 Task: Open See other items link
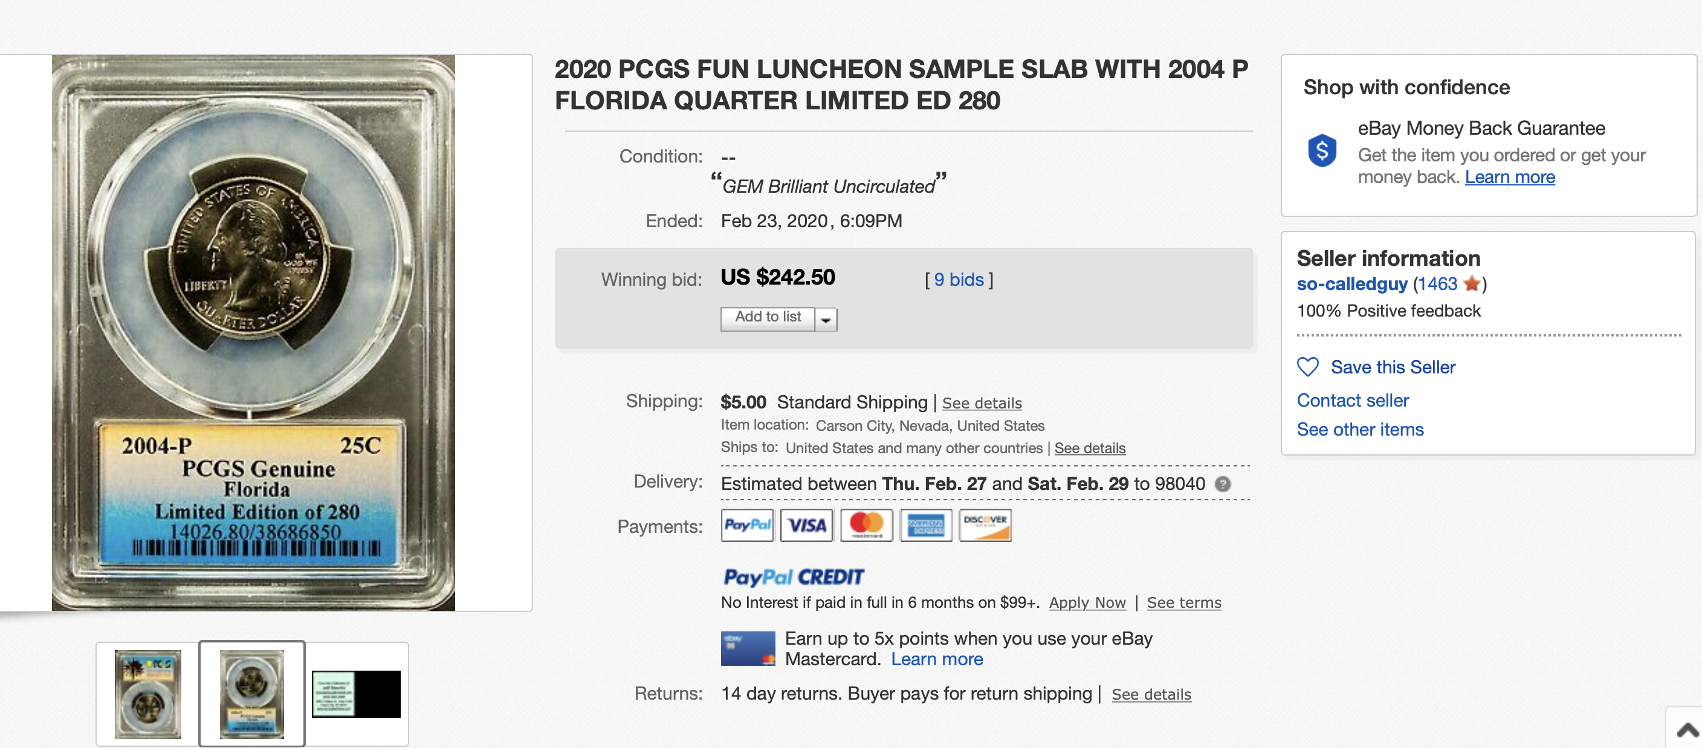[x=1360, y=430]
